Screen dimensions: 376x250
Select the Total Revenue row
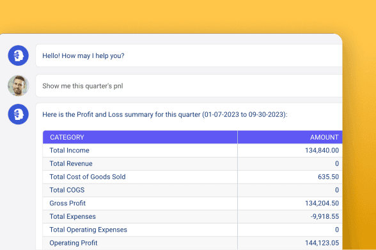[192, 164]
